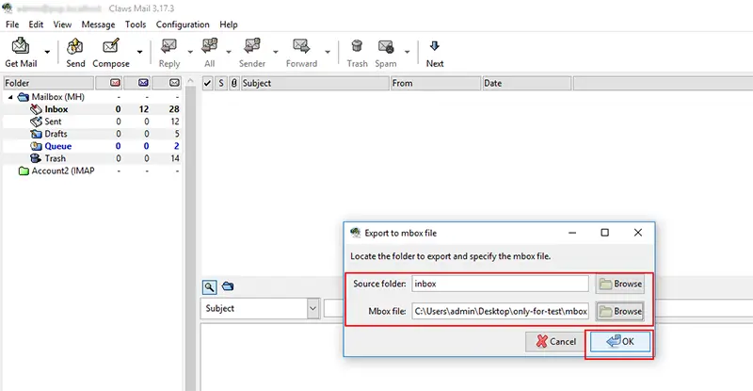Click the total messages column header icon
The image size is (753, 391).
pyautogui.click(x=174, y=83)
